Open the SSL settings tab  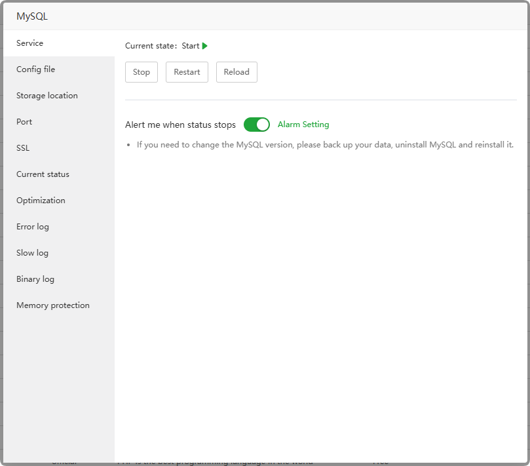[x=23, y=148]
